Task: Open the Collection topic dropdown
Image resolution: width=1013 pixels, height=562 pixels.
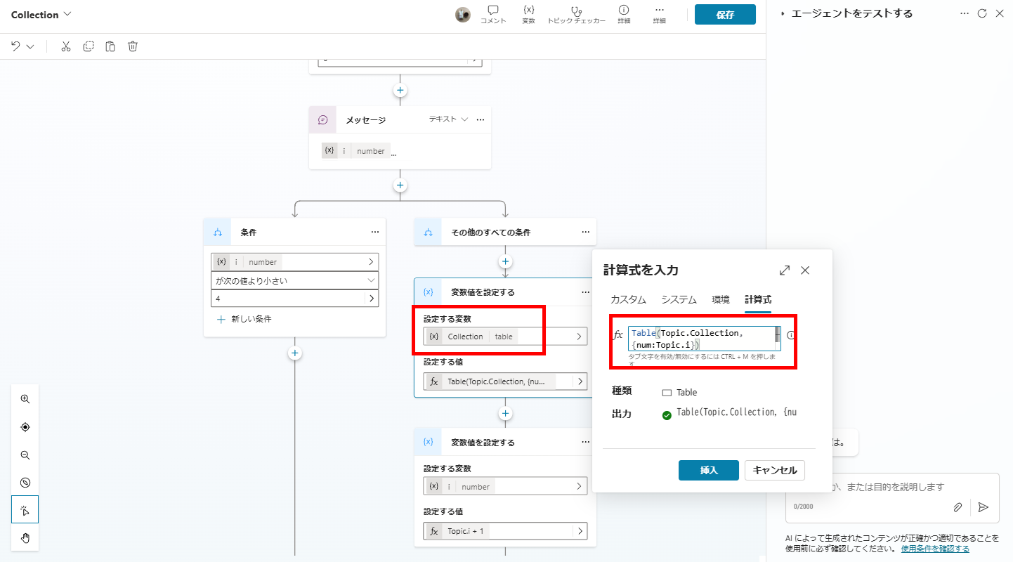Action: pyautogui.click(x=40, y=14)
